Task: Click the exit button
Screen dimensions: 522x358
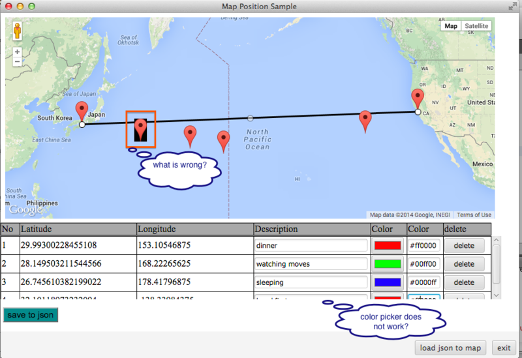Action: [504, 348]
